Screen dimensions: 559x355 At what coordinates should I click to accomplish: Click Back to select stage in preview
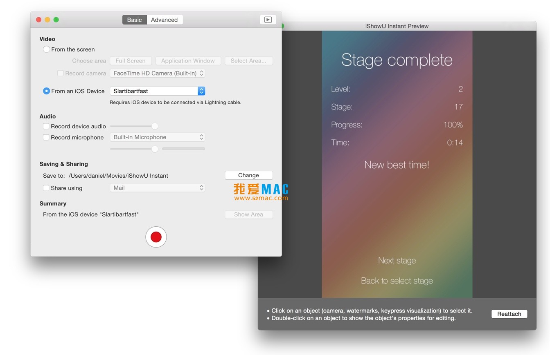(x=397, y=281)
